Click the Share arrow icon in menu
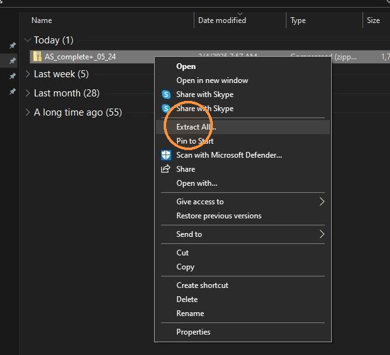Viewport: 390px width, 355px height. pos(166,169)
